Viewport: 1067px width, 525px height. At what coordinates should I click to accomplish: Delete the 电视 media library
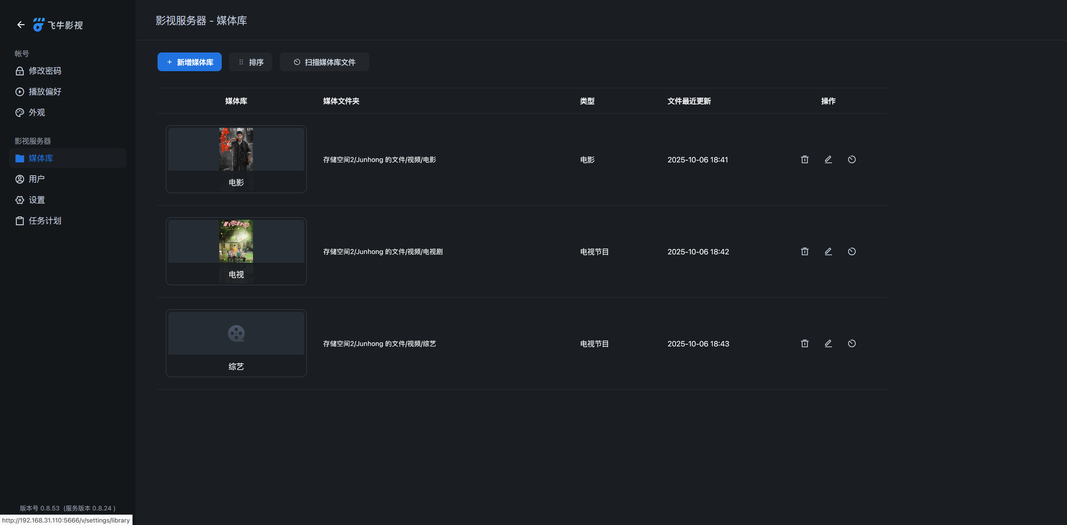click(x=804, y=251)
